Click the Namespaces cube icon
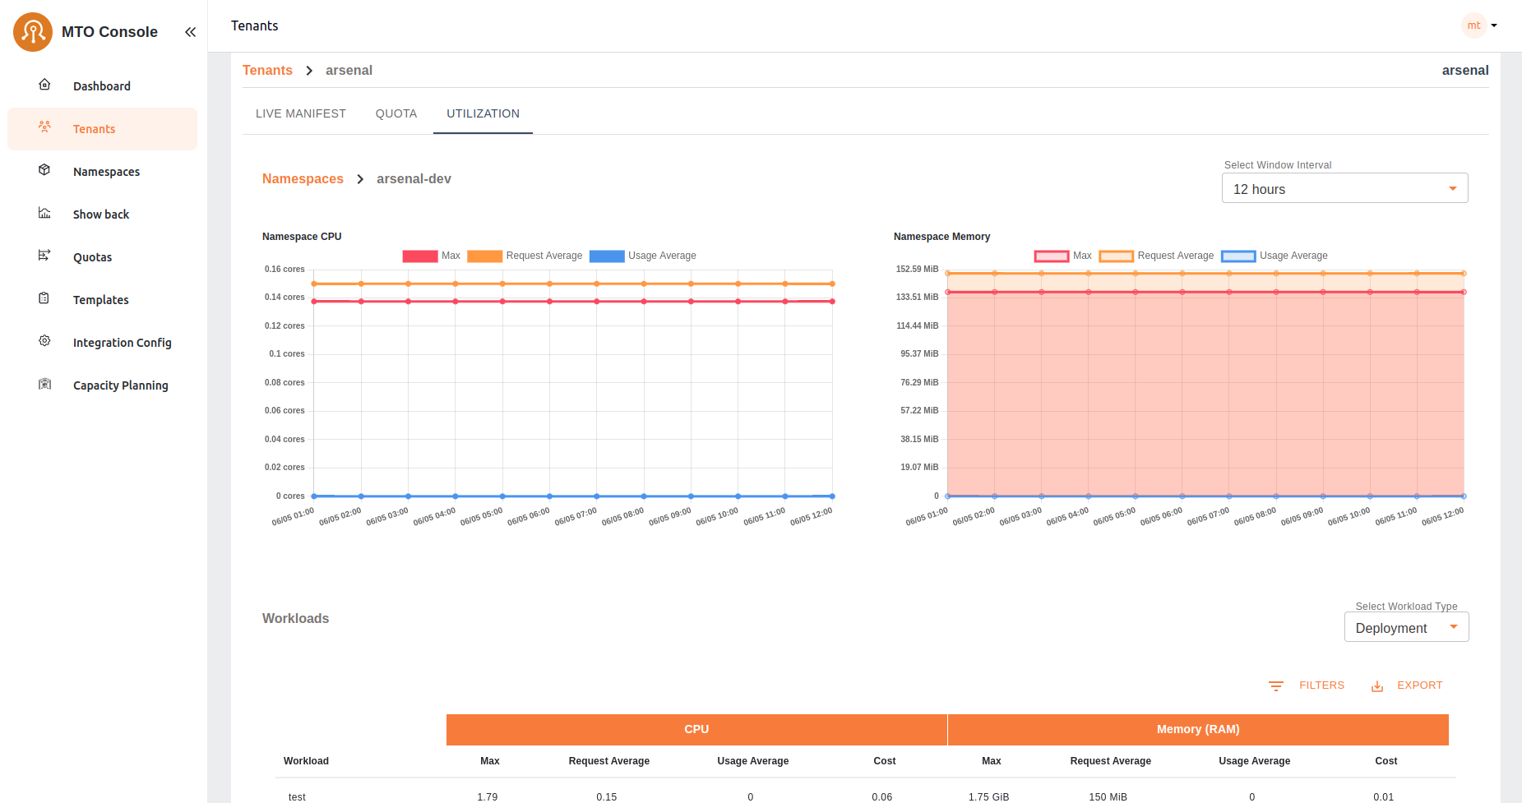The height and width of the screenshot is (803, 1522). (45, 170)
